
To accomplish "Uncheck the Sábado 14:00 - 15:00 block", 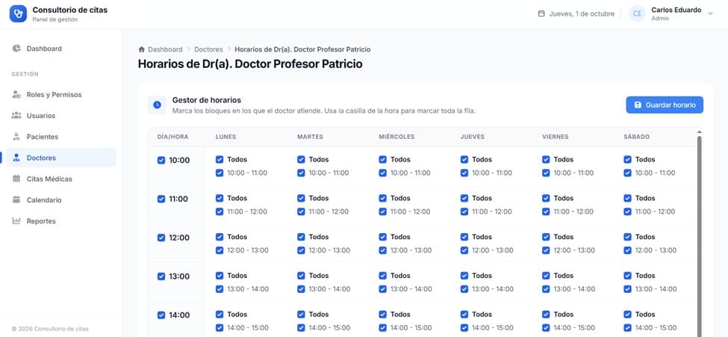I will pos(628,328).
